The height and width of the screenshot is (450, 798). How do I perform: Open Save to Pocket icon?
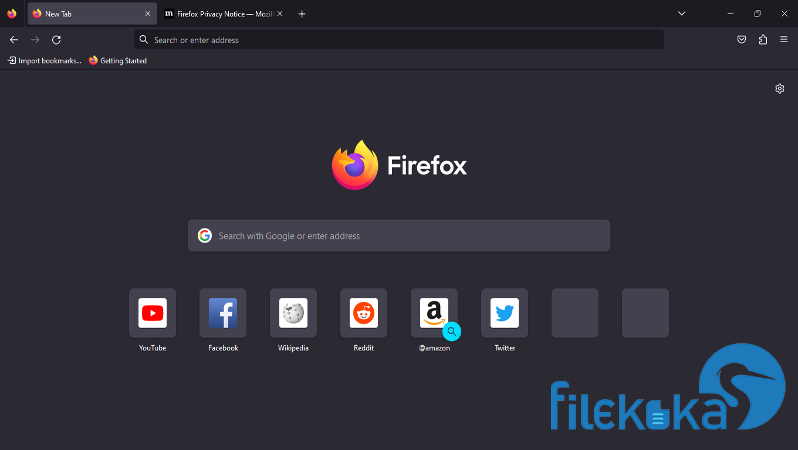pyautogui.click(x=742, y=40)
